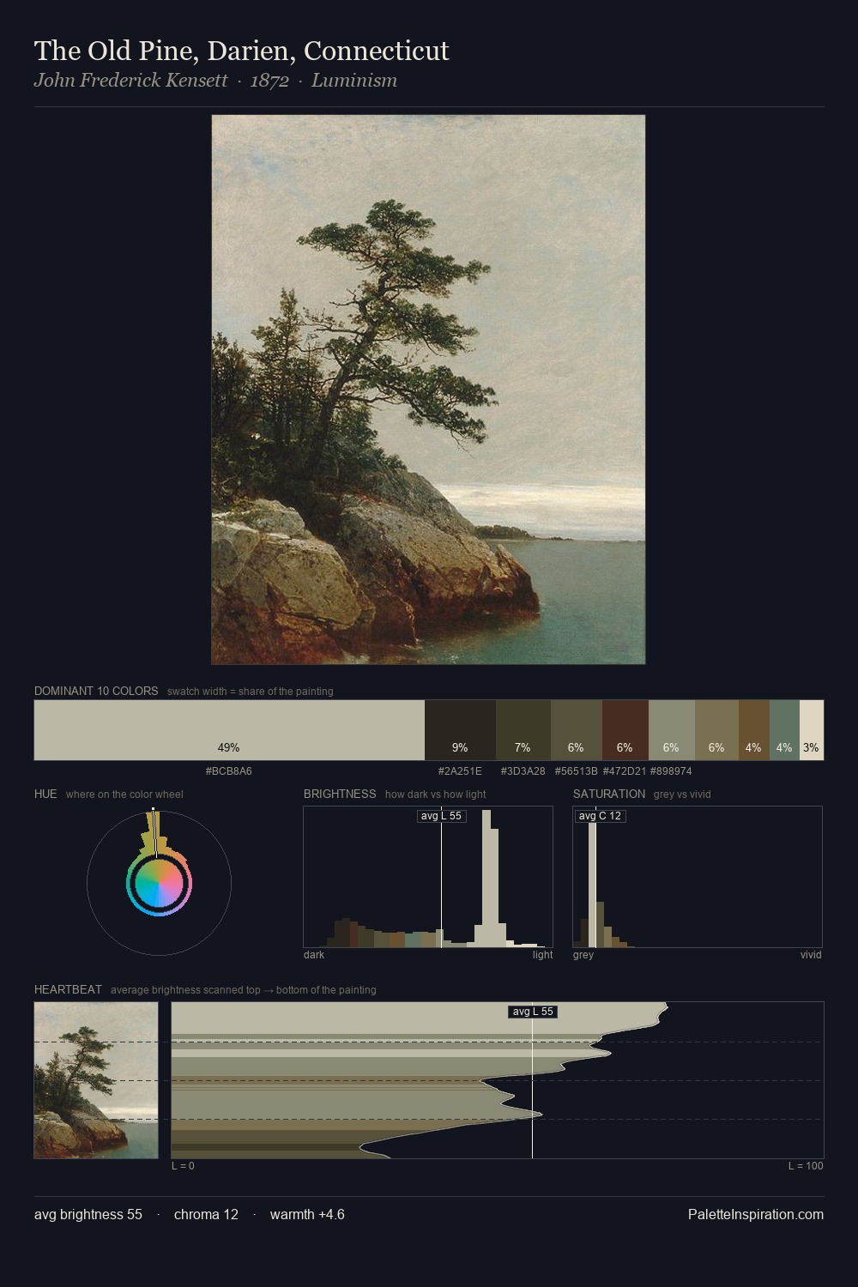Click the 'grey' axis label
Screen dimensions: 858x1287
click(x=583, y=955)
